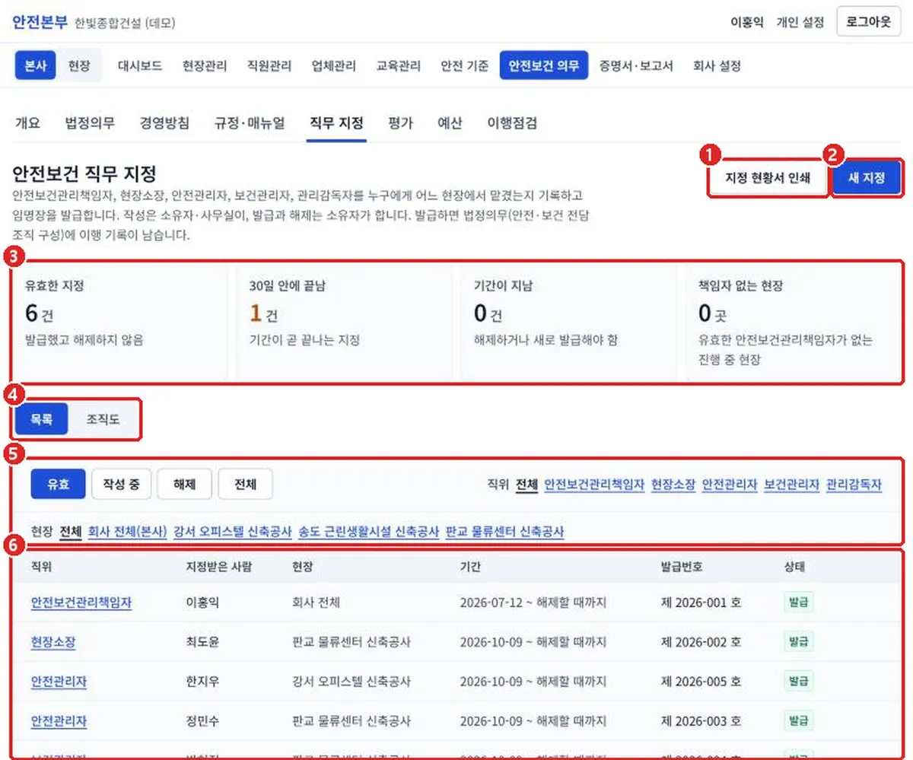Click user name 이홍익 in header

pyautogui.click(x=747, y=22)
